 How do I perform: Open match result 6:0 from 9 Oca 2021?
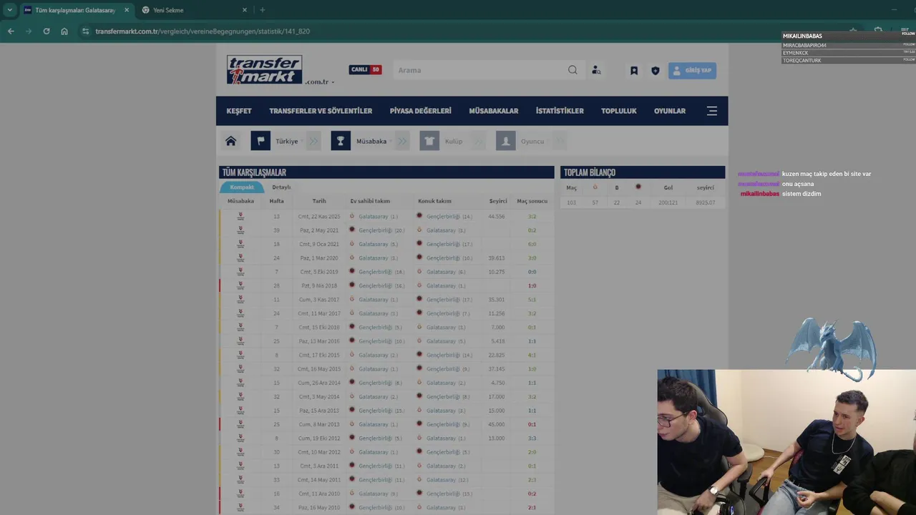click(532, 244)
